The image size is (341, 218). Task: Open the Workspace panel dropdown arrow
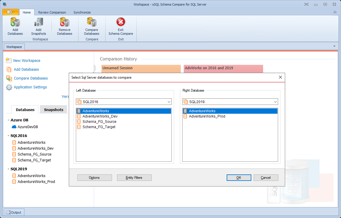[334, 46]
